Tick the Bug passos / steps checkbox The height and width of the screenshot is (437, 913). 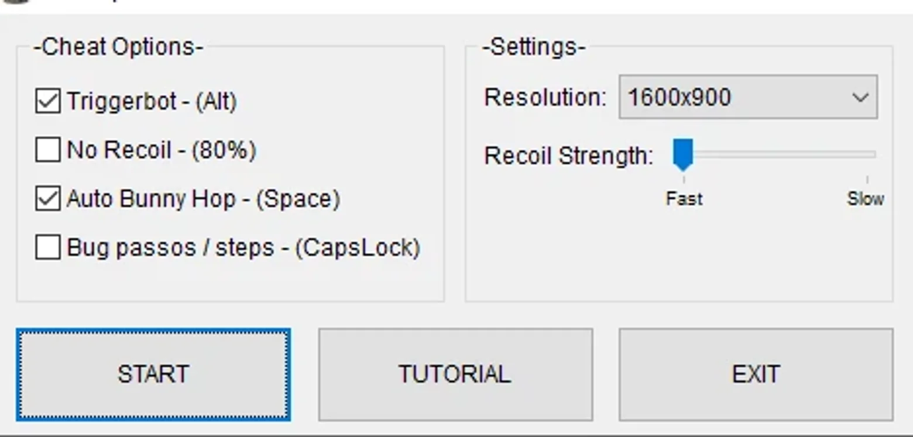[47, 247]
